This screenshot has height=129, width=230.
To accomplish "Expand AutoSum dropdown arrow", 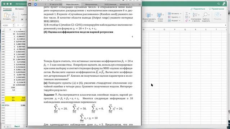I will pyautogui.click(x=189, y=14).
